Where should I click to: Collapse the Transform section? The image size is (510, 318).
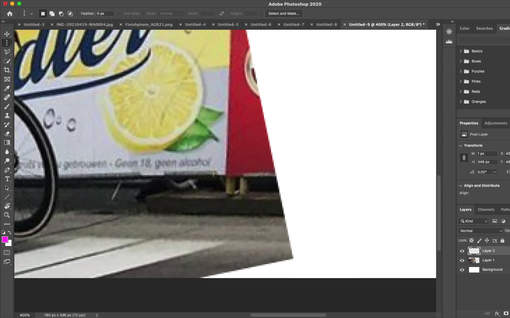(x=461, y=145)
